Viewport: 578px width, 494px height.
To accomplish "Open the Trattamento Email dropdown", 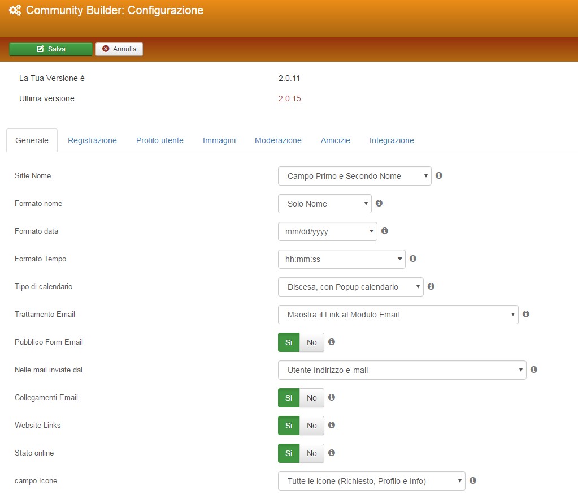I will coord(398,315).
